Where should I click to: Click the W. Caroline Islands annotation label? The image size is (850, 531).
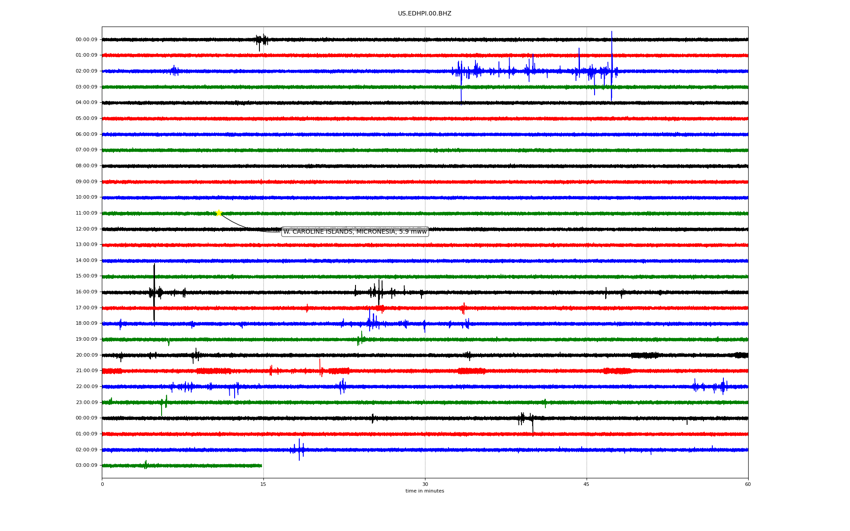point(355,231)
